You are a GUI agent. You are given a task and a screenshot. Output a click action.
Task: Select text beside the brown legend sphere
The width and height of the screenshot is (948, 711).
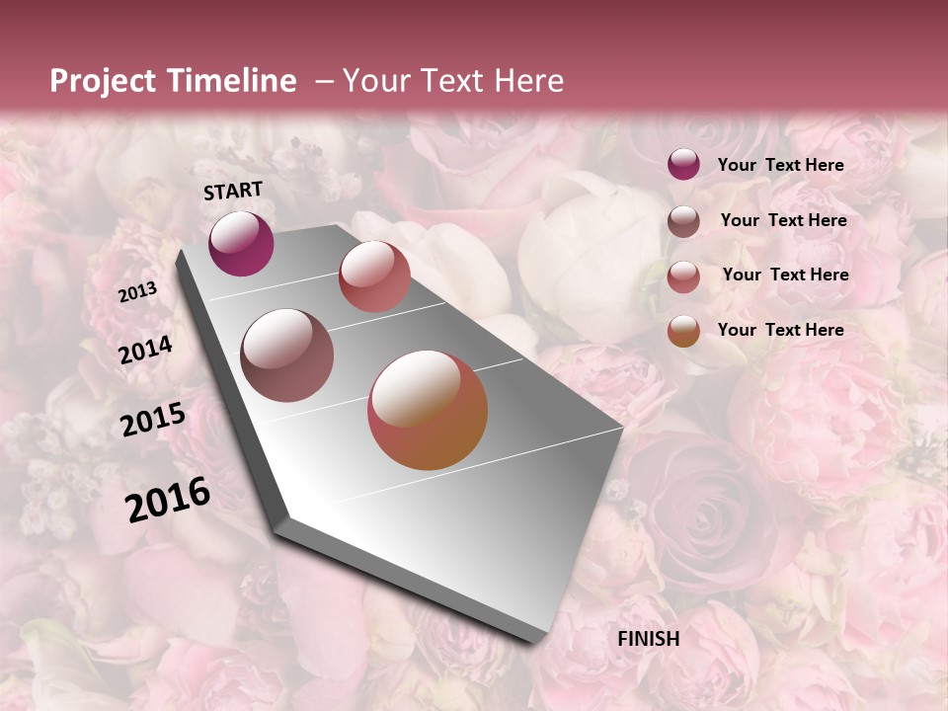tap(783, 220)
